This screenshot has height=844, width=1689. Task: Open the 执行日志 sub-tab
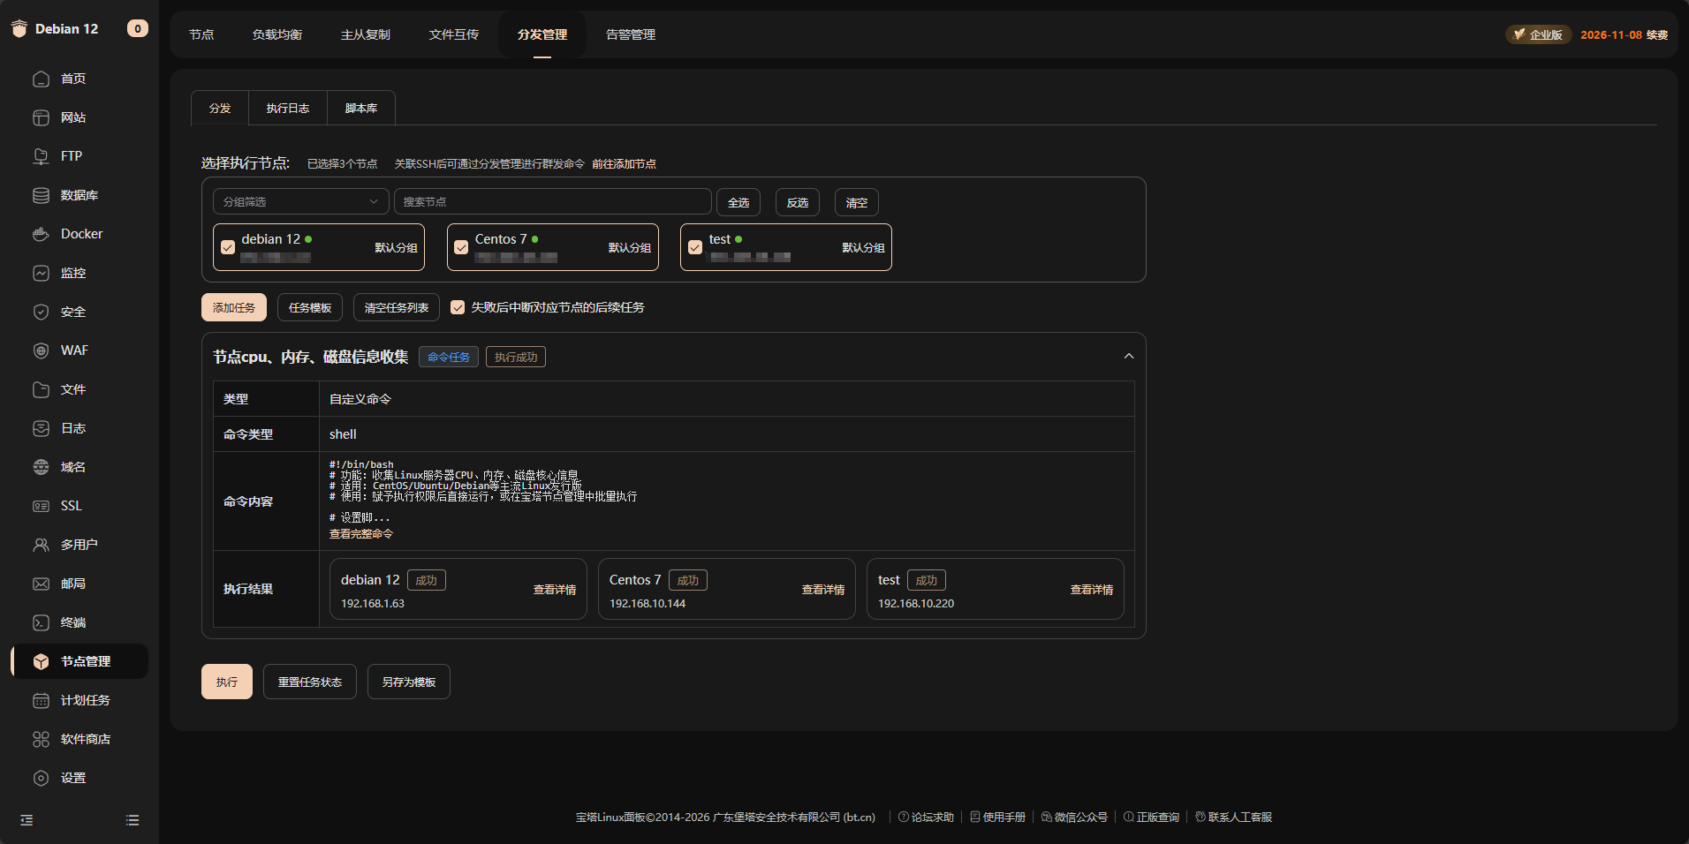pos(288,109)
